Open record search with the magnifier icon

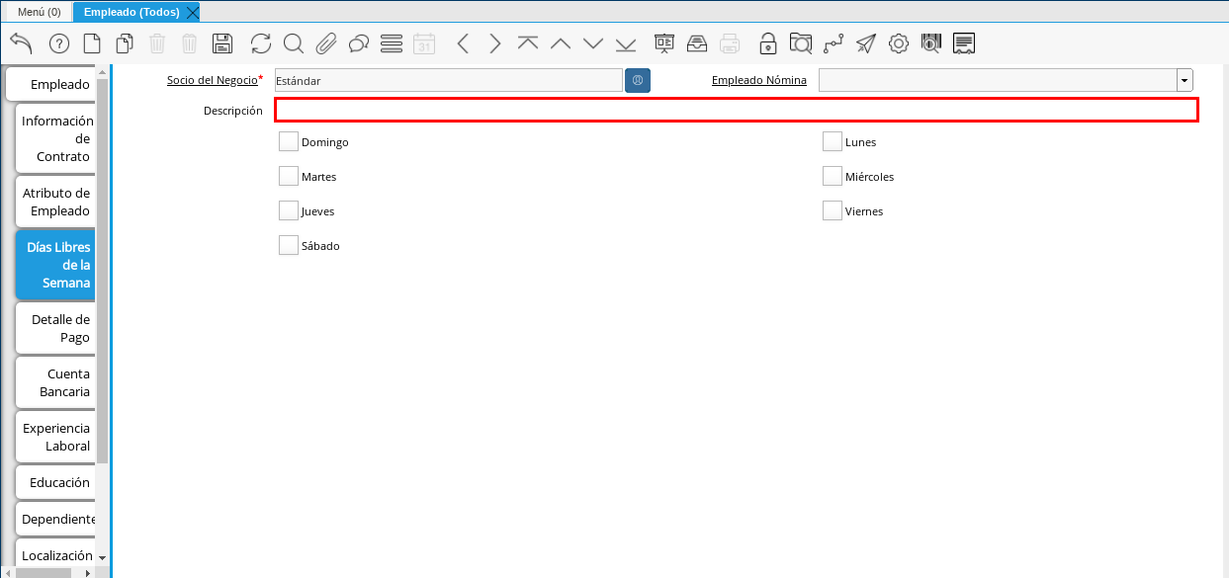(x=294, y=43)
